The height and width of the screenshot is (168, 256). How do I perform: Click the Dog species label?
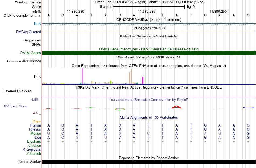38,138
